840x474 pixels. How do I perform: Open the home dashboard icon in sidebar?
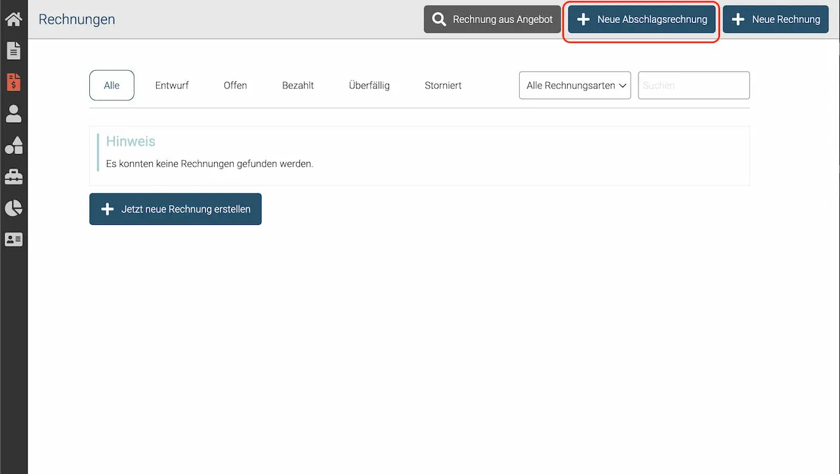coord(13,19)
